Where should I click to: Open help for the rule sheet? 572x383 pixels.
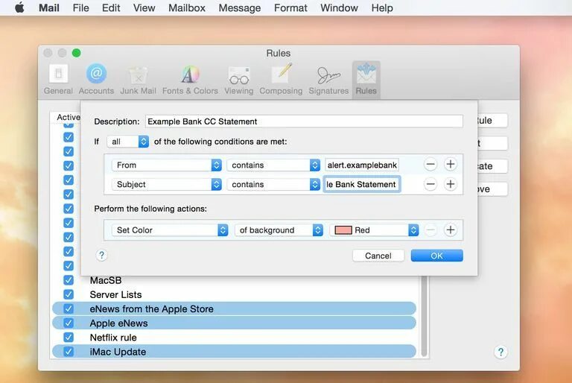pos(101,256)
